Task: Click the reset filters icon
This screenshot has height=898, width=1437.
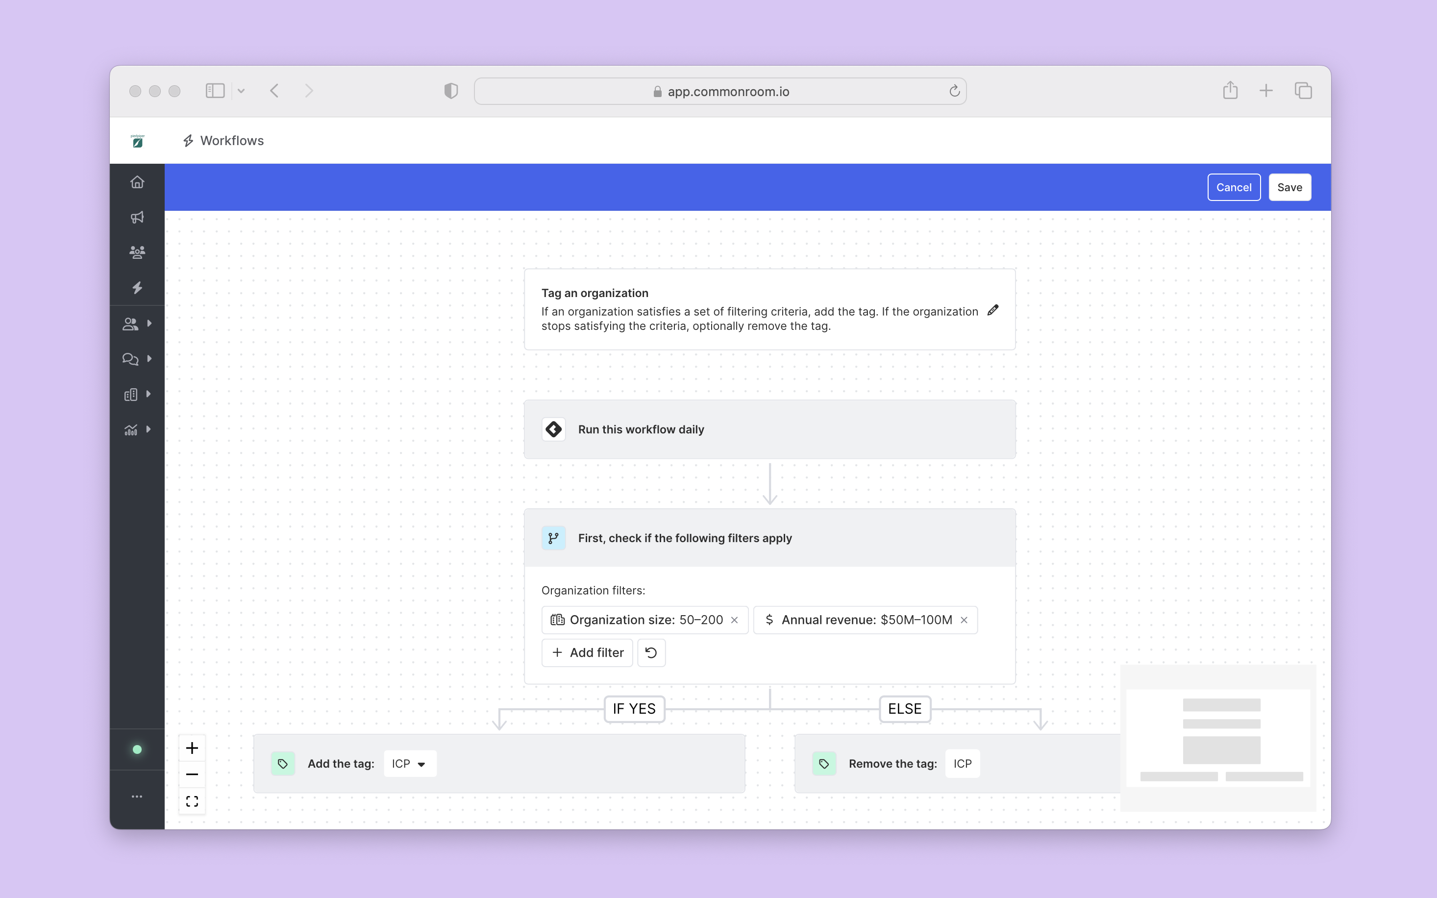Action: tap(651, 653)
